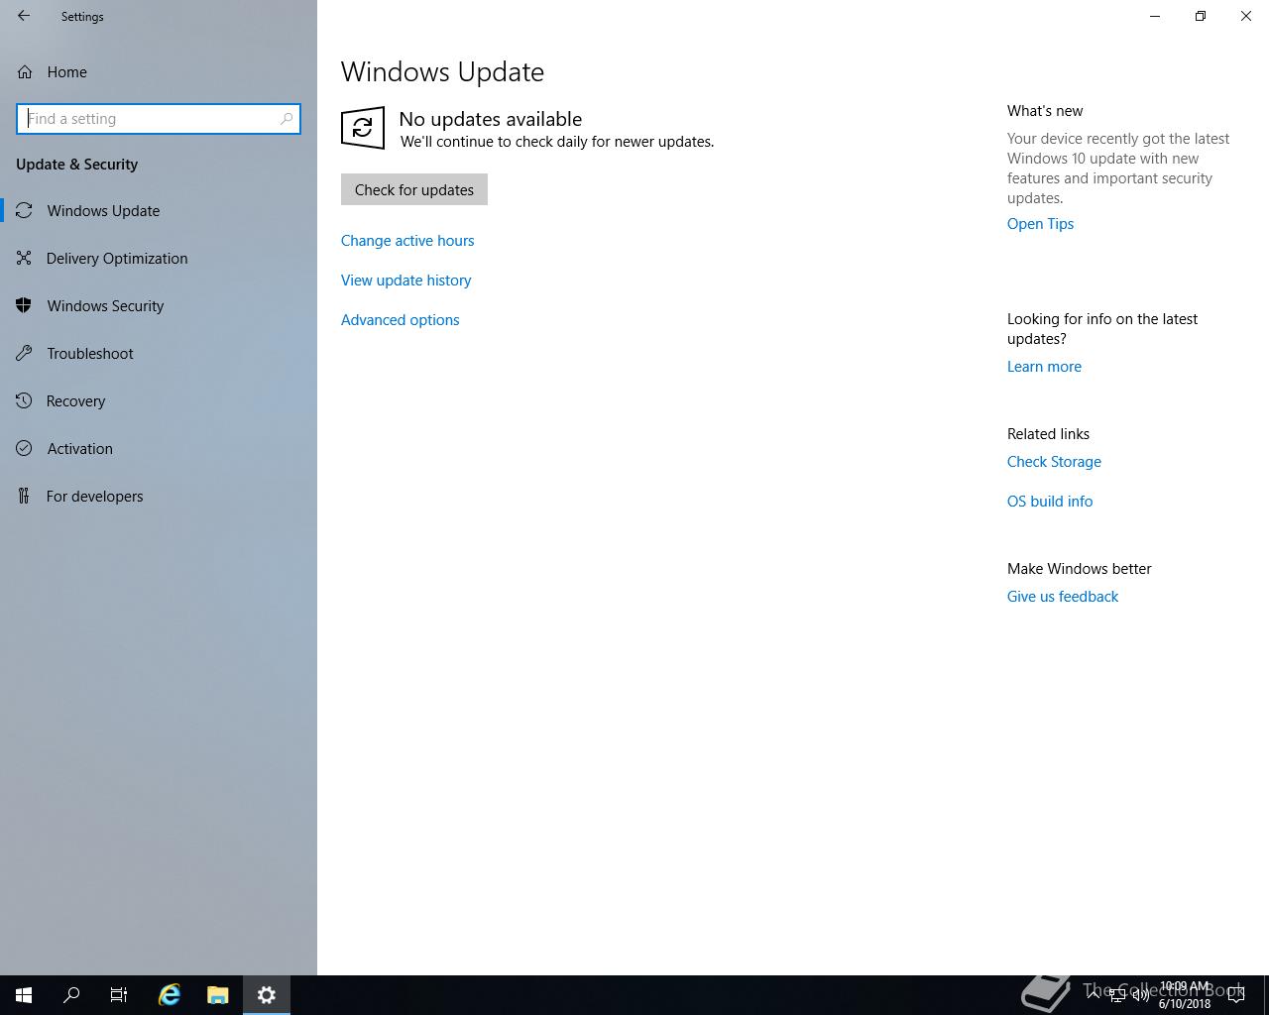
Task: Open the OS build info link
Action: [1050, 501]
